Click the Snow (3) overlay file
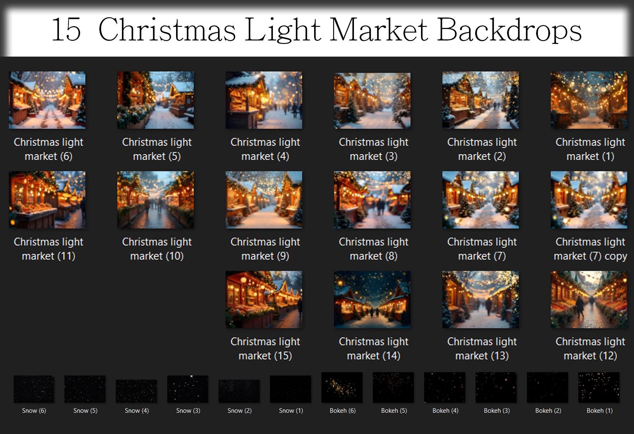The width and height of the screenshot is (634, 434). coord(188,389)
